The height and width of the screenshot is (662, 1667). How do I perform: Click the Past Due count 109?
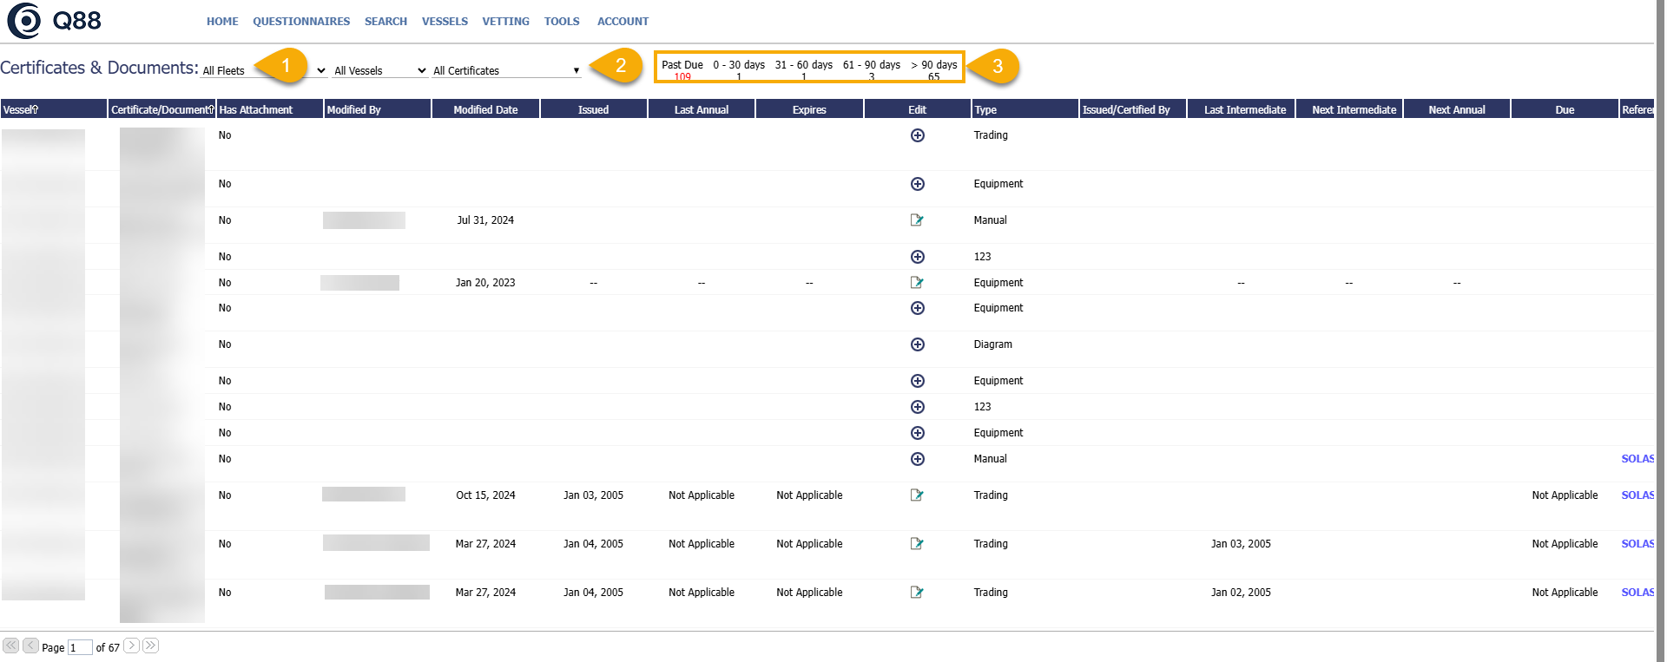coord(682,77)
